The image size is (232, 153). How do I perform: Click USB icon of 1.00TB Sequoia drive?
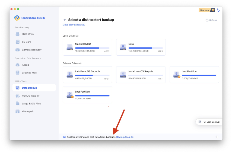70,75
